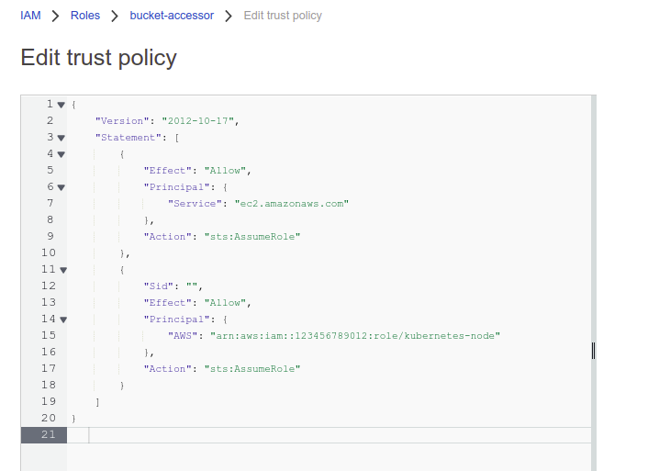The width and height of the screenshot is (648, 471).
Task: Click the editor resize handle on right edge
Action: (x=593, y=351)
